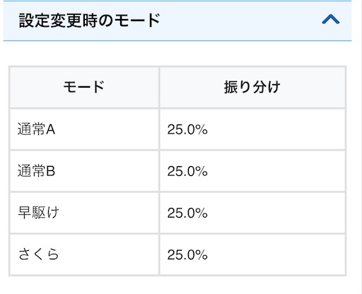Select the 25.0% value for 通常B
This screenshot has height=294, width=362.
point(187,171)
